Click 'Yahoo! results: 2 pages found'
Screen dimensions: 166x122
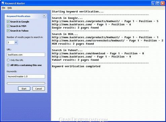point(75,60)
